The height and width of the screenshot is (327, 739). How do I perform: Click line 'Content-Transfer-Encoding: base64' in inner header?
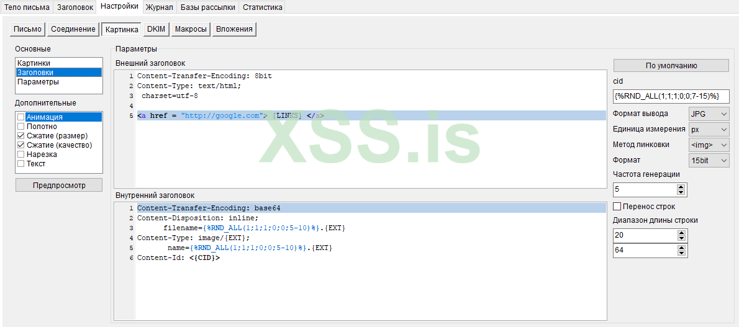(x=209, y=208)
